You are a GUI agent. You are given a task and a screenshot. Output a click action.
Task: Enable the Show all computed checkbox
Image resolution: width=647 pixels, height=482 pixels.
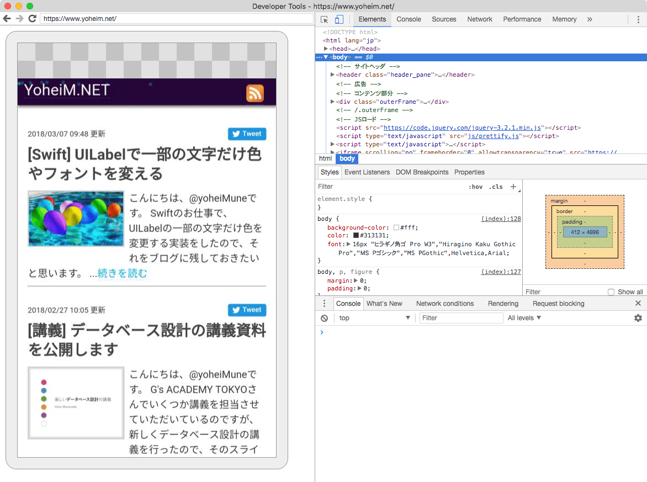coord(611,292)
